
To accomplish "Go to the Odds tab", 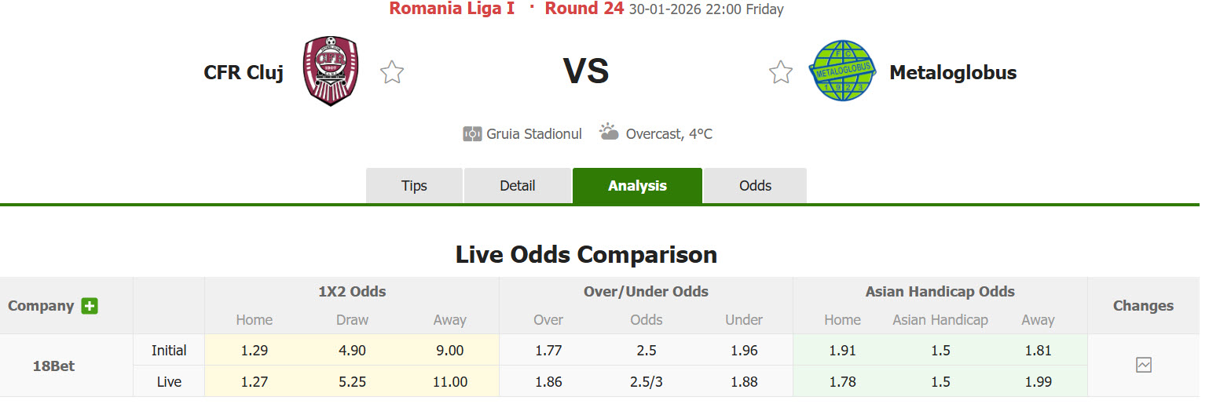I will click(755, 186).
